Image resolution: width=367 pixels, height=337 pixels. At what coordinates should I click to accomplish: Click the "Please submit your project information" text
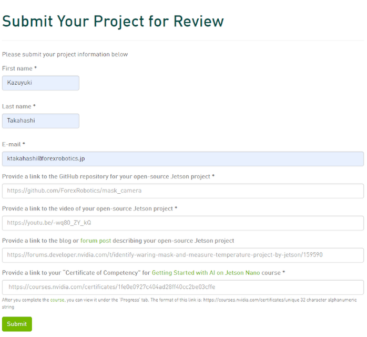65,54
